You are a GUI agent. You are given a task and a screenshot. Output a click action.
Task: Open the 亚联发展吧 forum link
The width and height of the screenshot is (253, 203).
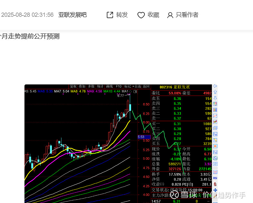72,15
